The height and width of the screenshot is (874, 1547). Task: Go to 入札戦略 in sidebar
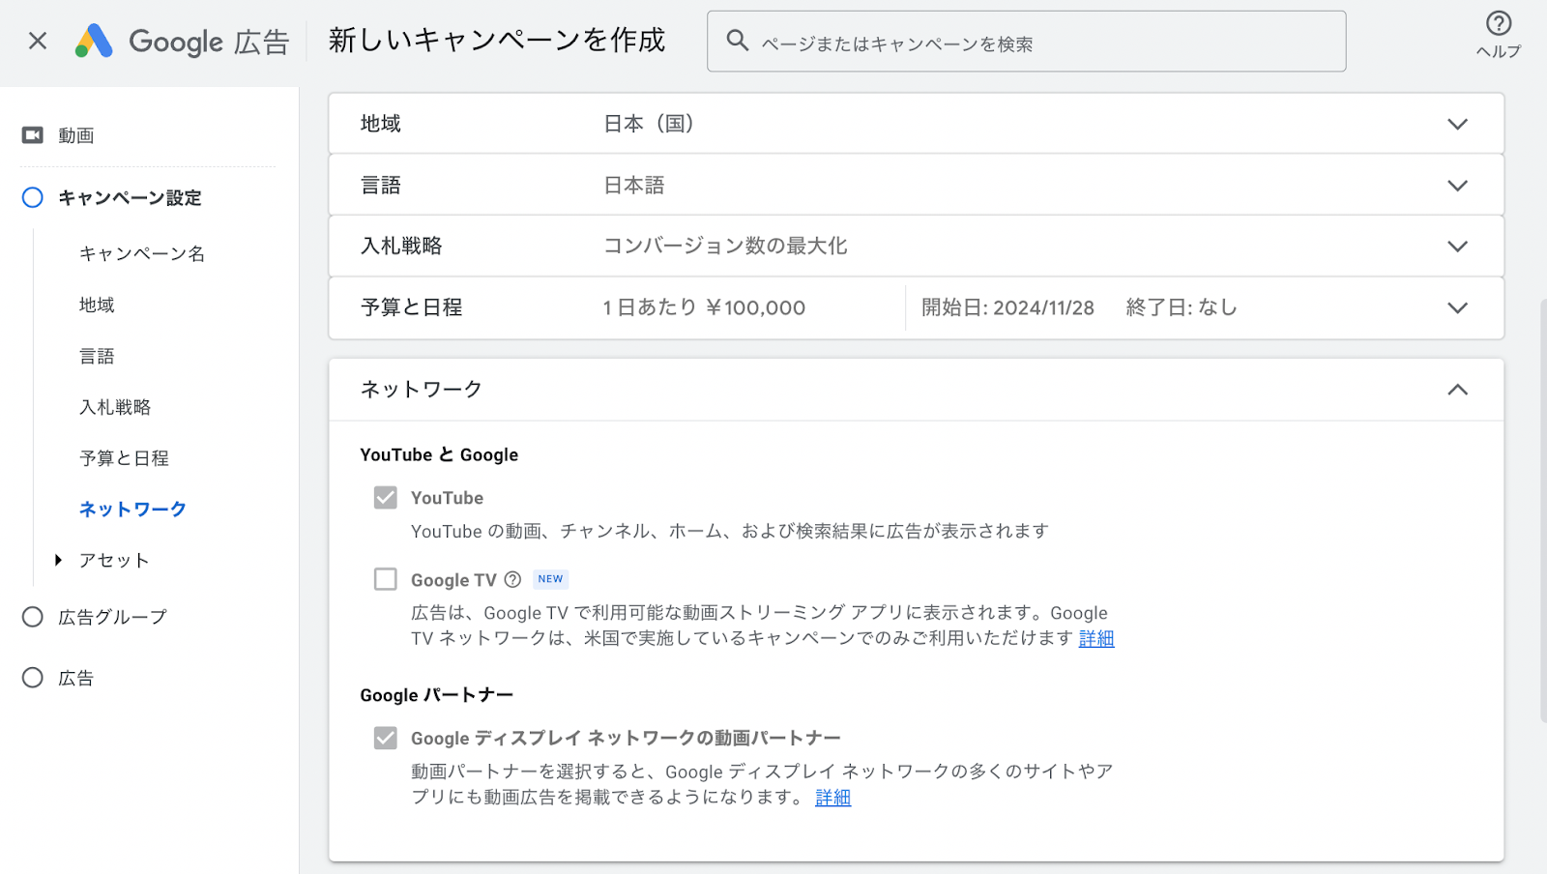(x=115, y=407)
